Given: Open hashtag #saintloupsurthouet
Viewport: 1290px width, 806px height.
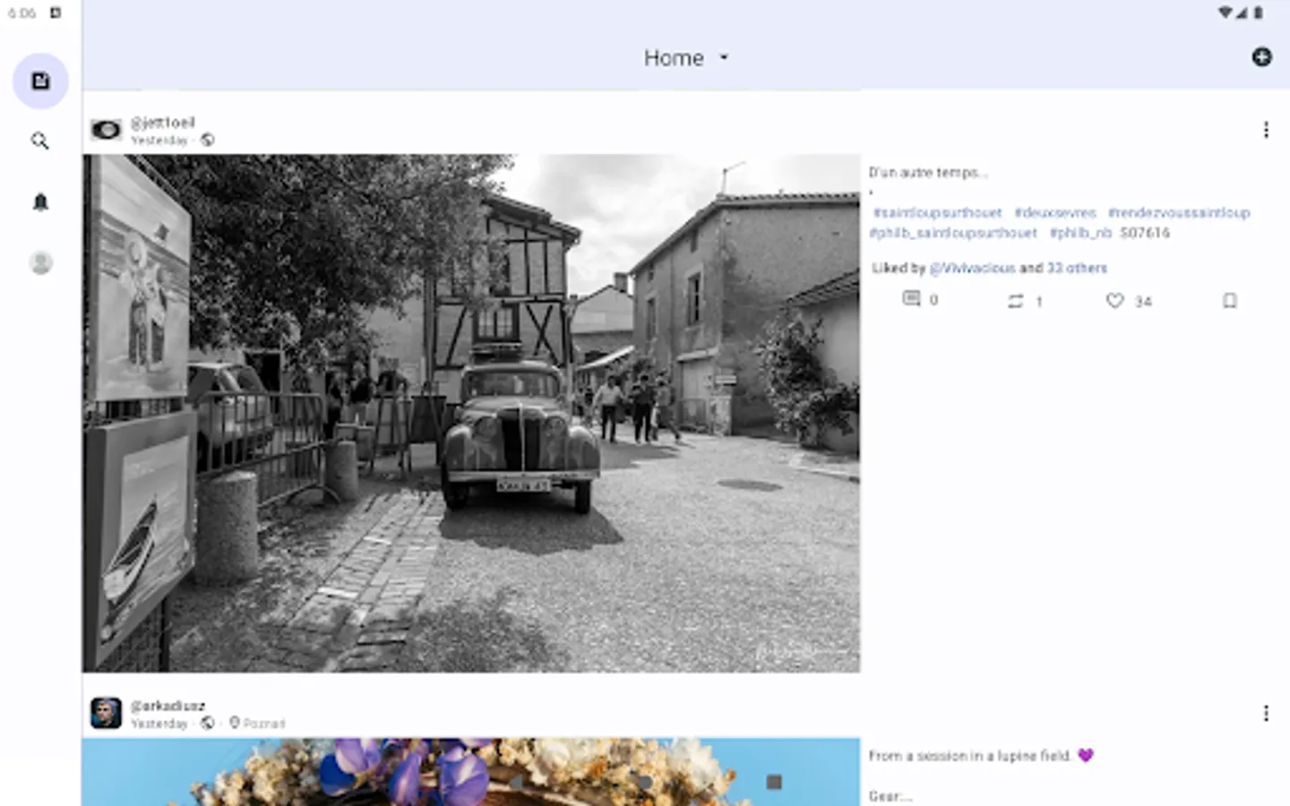Looking at the screenshot, I should click(937, 213).
